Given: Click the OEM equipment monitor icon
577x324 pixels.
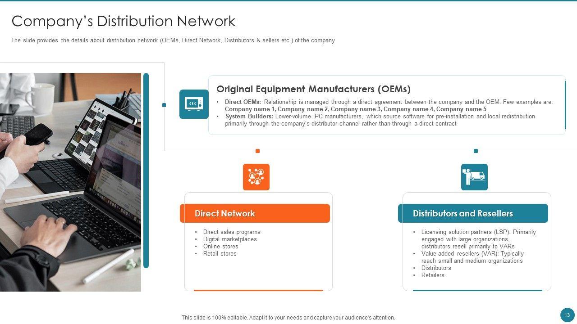Looking at the screenshot, I should coord(194,104).
